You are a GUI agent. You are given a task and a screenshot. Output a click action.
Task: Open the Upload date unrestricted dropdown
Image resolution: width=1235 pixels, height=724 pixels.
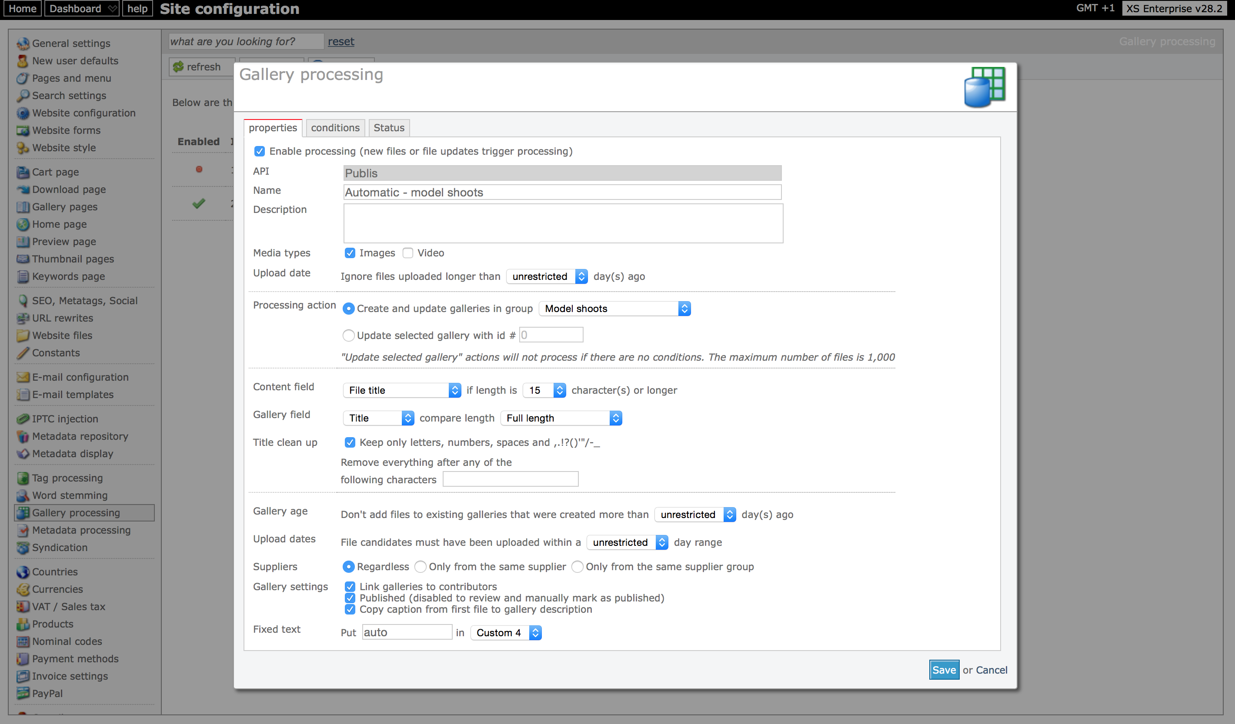pos(547,277)
